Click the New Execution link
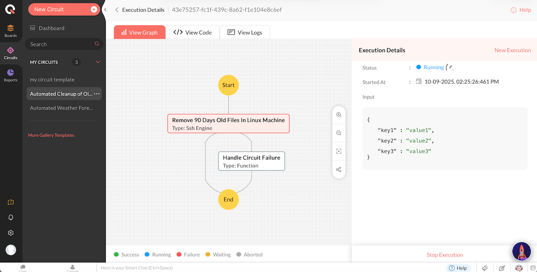 pyautogui.click(x=512, y=50)
